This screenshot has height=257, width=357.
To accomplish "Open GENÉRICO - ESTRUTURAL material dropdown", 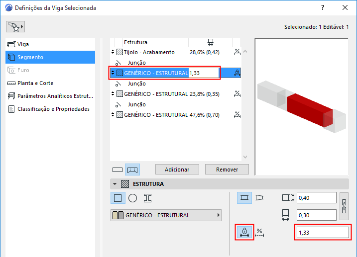I will (166, 215).
